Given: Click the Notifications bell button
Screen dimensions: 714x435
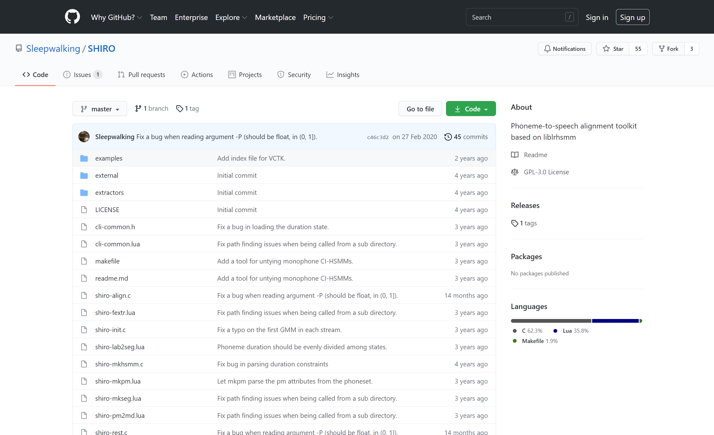Looking at the screenshot, I should pos(564,49).
